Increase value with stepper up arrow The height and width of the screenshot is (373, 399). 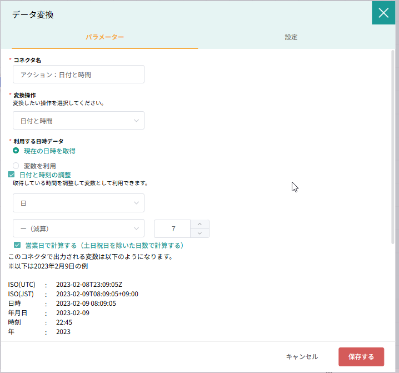(200, 224)
